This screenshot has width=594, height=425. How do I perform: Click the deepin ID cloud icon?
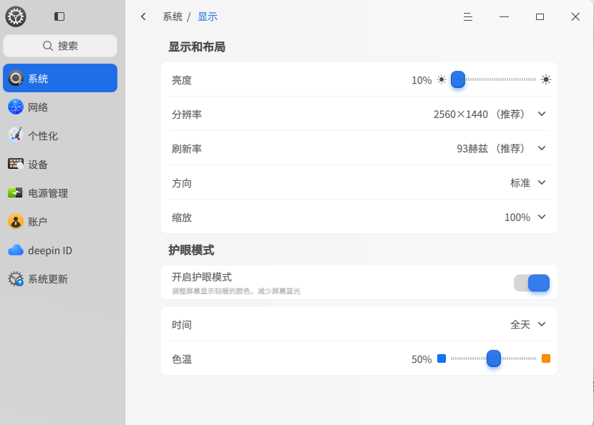(16, 250)
